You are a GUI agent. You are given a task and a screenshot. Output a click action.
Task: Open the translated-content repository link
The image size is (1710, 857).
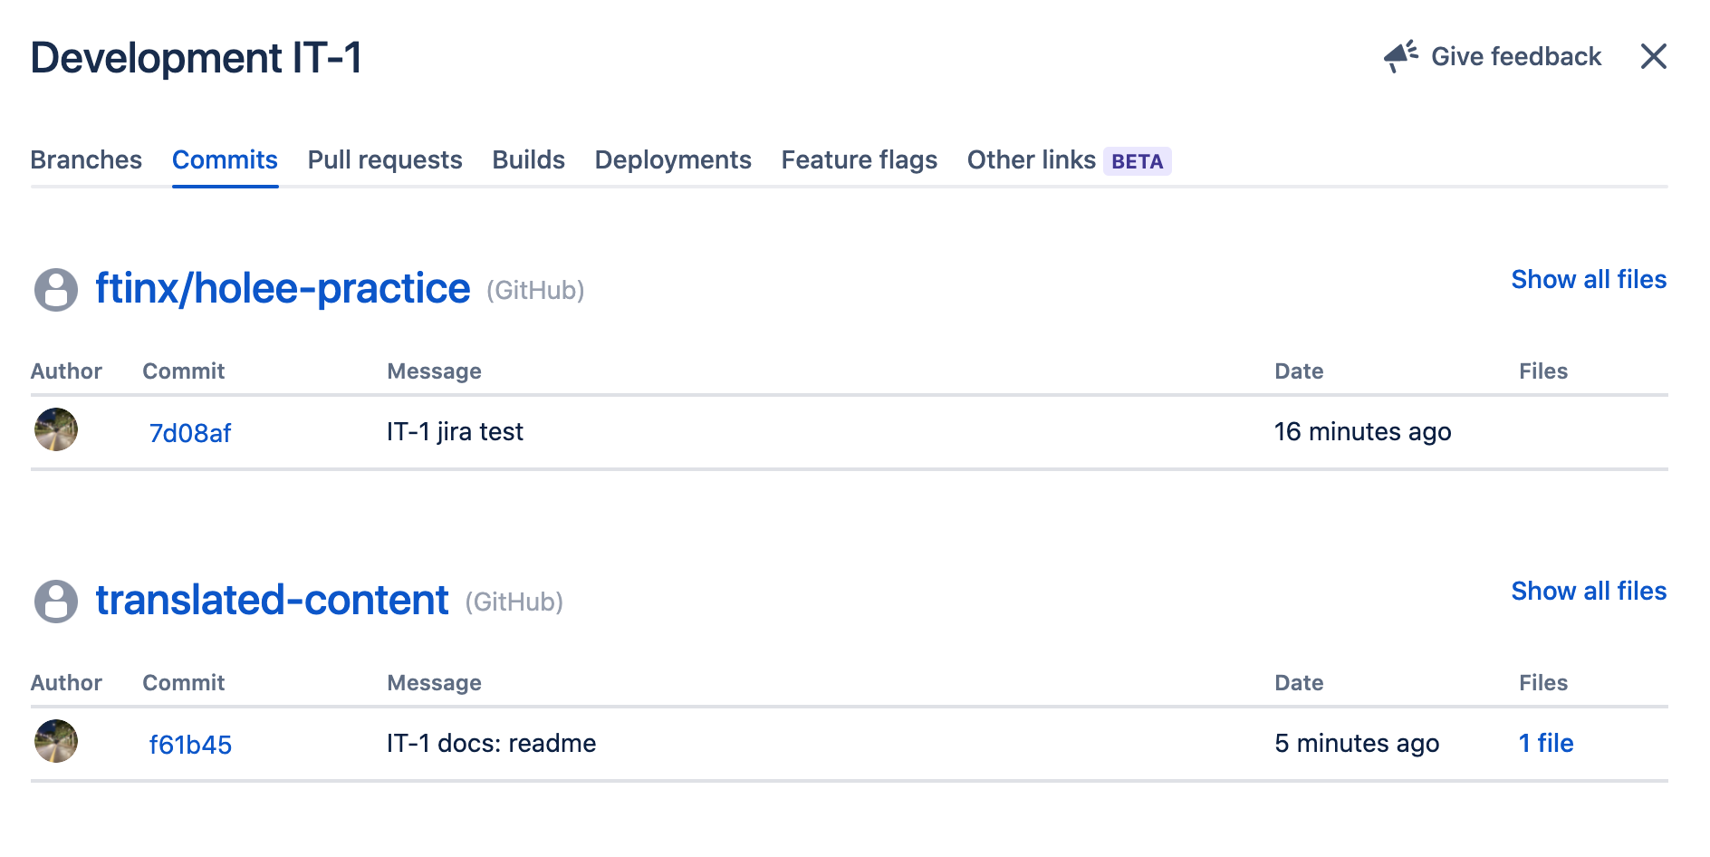click(x=272, y=601)
